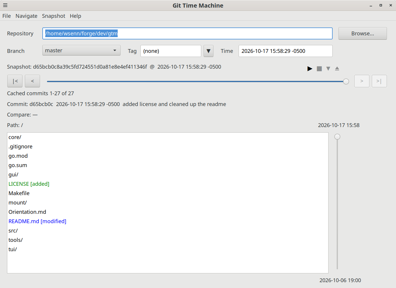This screenshot has height=288, width=396.
Task: Select the .gitignore file
Action: click(x=168, y=147)
